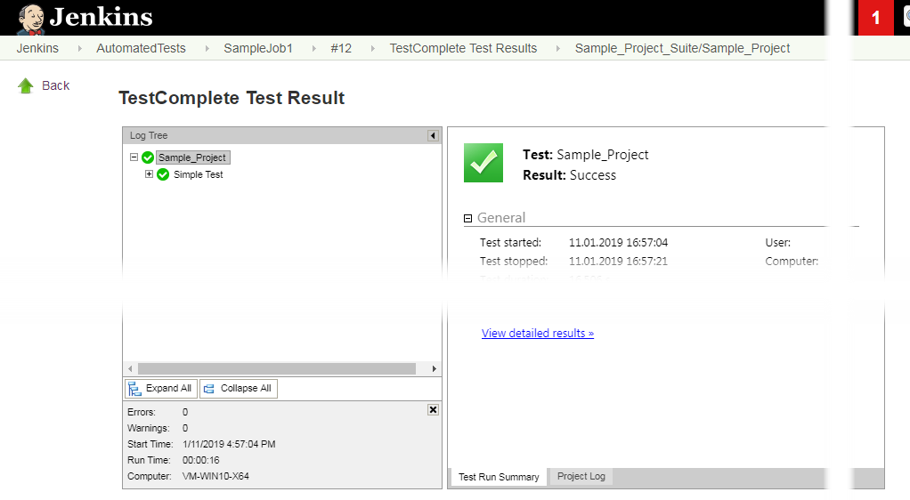Screen dimensions: 910x500
Task: Click right arrow of log tree scrollbar
Action: [435, 369]
